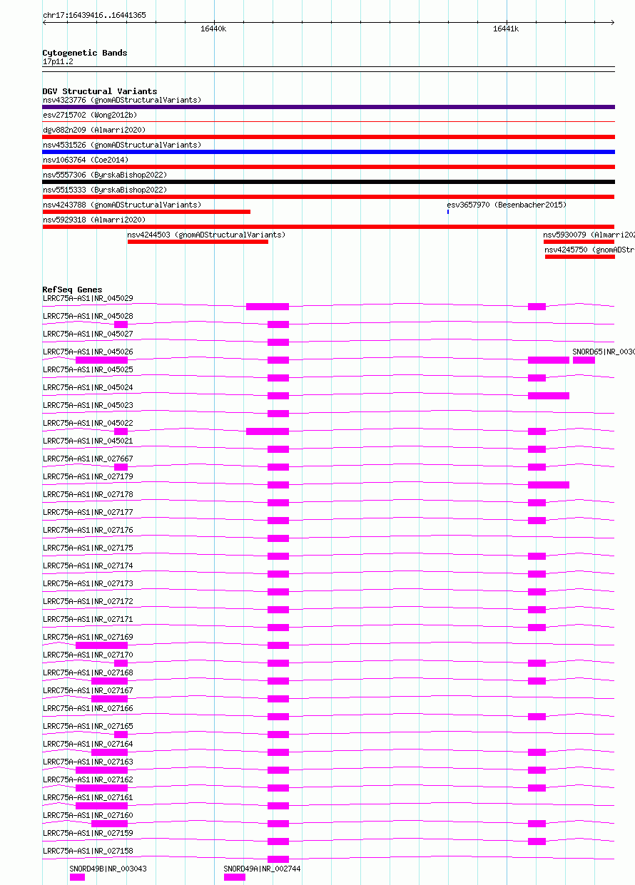Viewport: 635px width, 885px height.
Task: Click the nsv4323776 (gnomADStructuralVariants) label
Action: [x=122, y=100]
